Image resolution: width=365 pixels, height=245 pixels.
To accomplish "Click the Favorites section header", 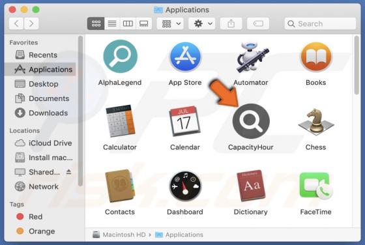I will point(23,42).
